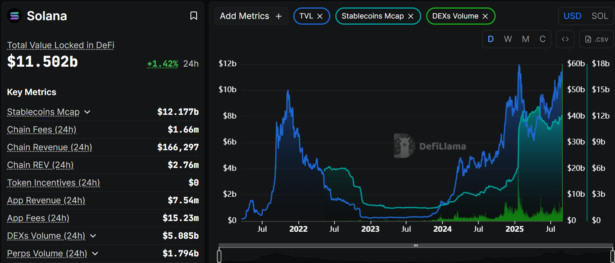
Task: Click the plus icon in Add Metrics
Action: (278, 16)
